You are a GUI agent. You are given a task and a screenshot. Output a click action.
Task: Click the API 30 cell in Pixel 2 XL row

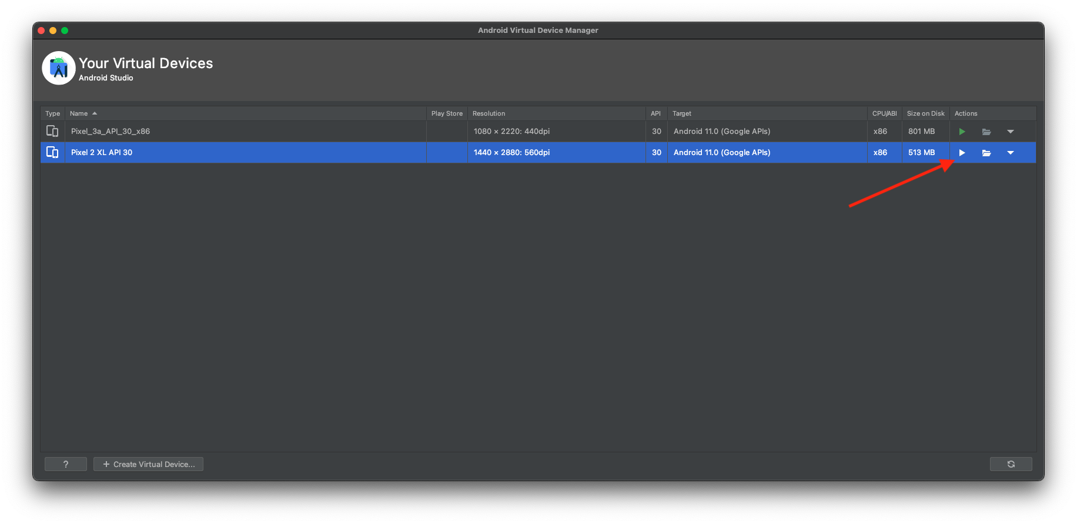pos(656,153)
